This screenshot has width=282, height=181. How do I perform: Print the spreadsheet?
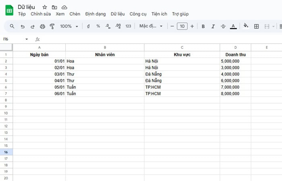tap(42, 26)
